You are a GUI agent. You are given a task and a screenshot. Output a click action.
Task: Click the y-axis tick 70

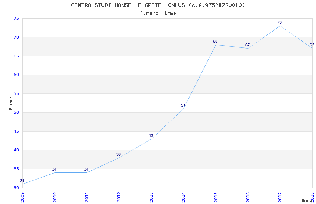tap(16, 37)
